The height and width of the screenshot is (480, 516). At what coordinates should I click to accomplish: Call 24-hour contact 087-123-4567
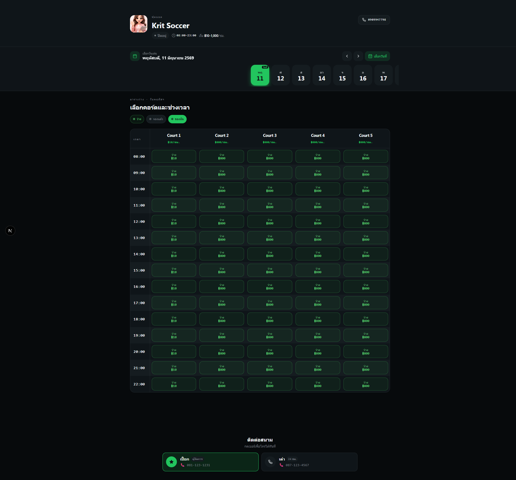tap(297, 465)
